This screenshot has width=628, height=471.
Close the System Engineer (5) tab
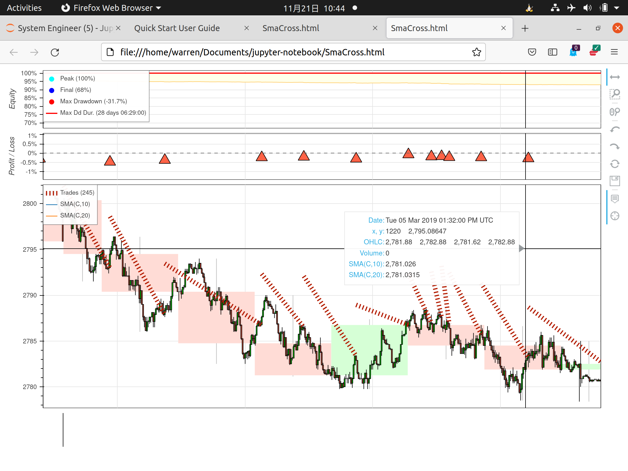coord(118,28)
